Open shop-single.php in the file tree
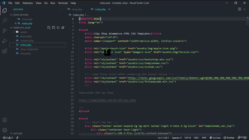Image resolution: width=249 pixels, height=140 pixels. (29, 49)
